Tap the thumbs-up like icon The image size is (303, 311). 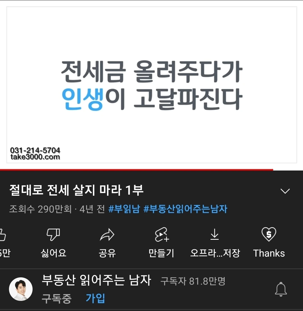tap(3, 235)
